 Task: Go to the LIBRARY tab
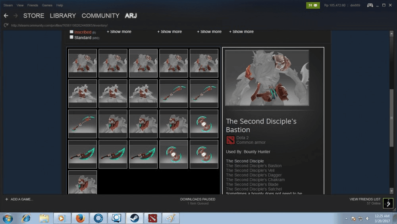click(63, 16)
